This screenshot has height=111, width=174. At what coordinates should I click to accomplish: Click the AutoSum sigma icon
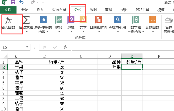tap(26, 20)
